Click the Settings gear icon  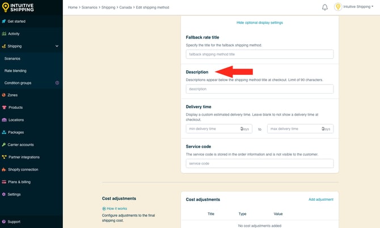[3, 194]
